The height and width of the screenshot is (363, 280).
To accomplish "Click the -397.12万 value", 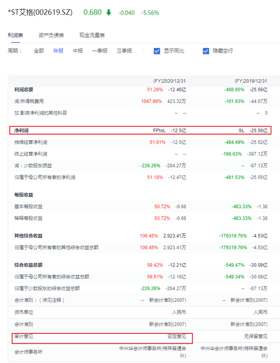I will click(x=257, y=154).
